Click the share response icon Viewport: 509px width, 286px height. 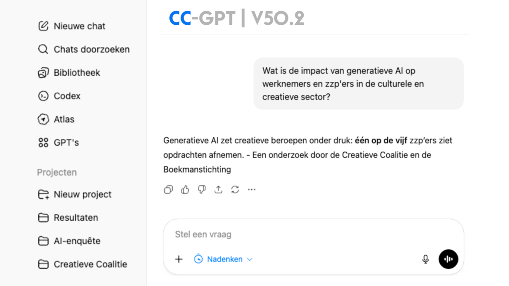218,190
